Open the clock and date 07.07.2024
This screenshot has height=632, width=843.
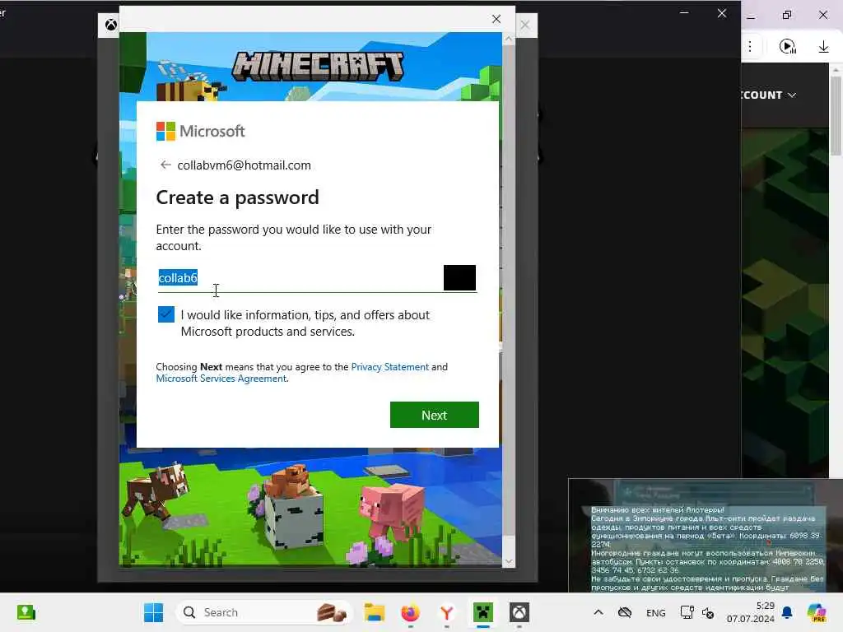coord(751,612)
